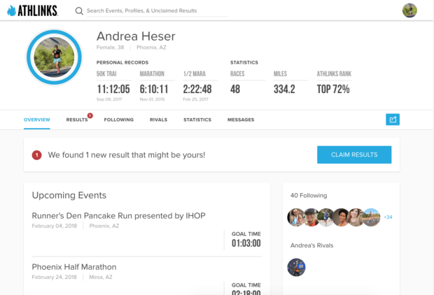Open the Messages tab

[241, 120]
